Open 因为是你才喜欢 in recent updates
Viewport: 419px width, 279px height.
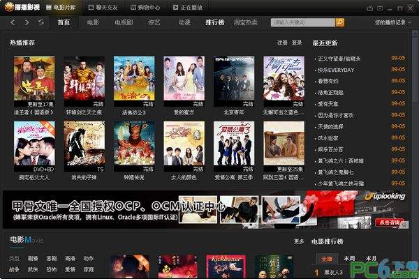[336, 115]
